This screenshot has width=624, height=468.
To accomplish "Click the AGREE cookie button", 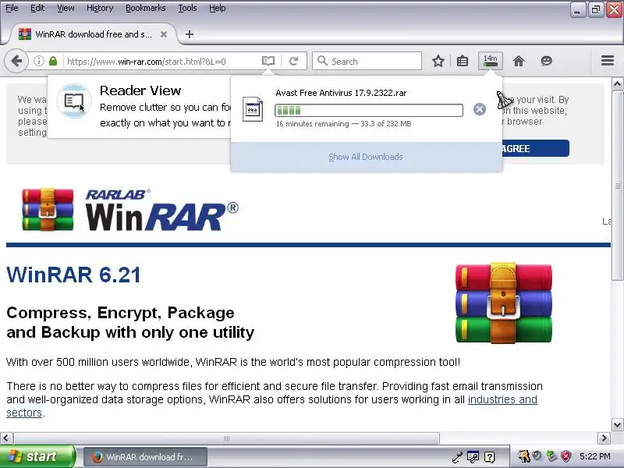I will [535, 148].
